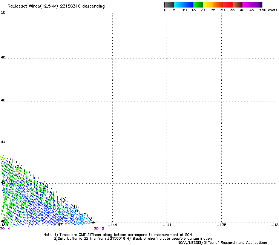Click the latitude label '50'

(3, 12)
